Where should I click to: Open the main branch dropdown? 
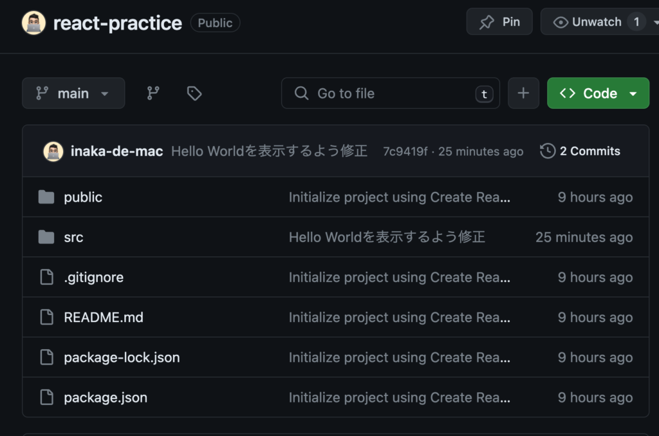click(73, 93)
